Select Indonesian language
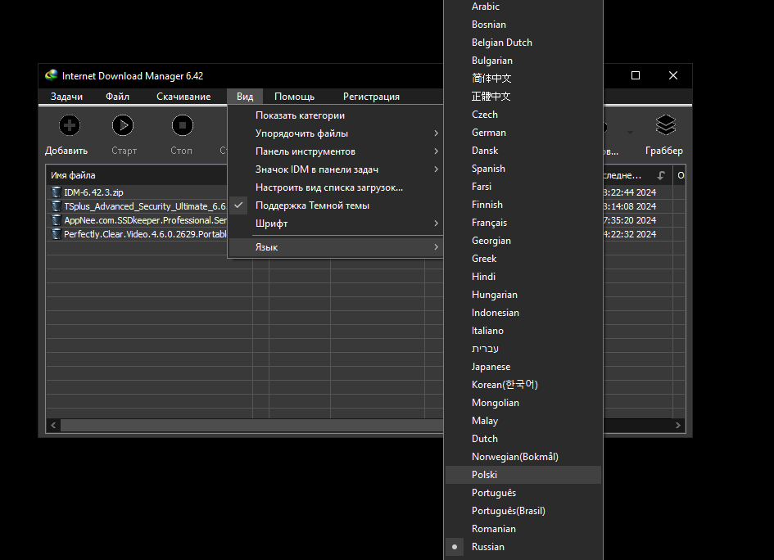 coord(523,313)
